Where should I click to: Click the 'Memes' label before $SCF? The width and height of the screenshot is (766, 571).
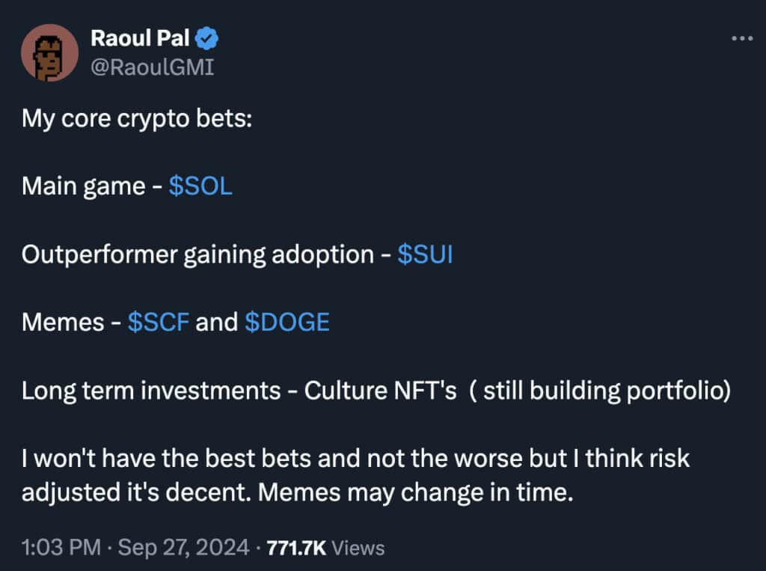click(x=63, y=322)
